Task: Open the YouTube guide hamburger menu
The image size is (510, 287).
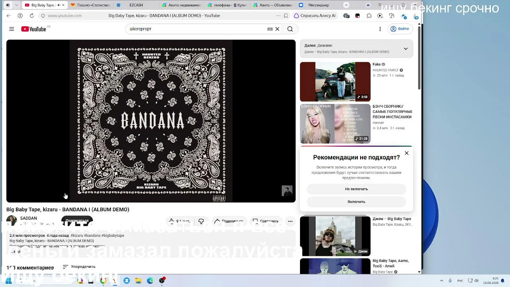Action: pos(12,29)
